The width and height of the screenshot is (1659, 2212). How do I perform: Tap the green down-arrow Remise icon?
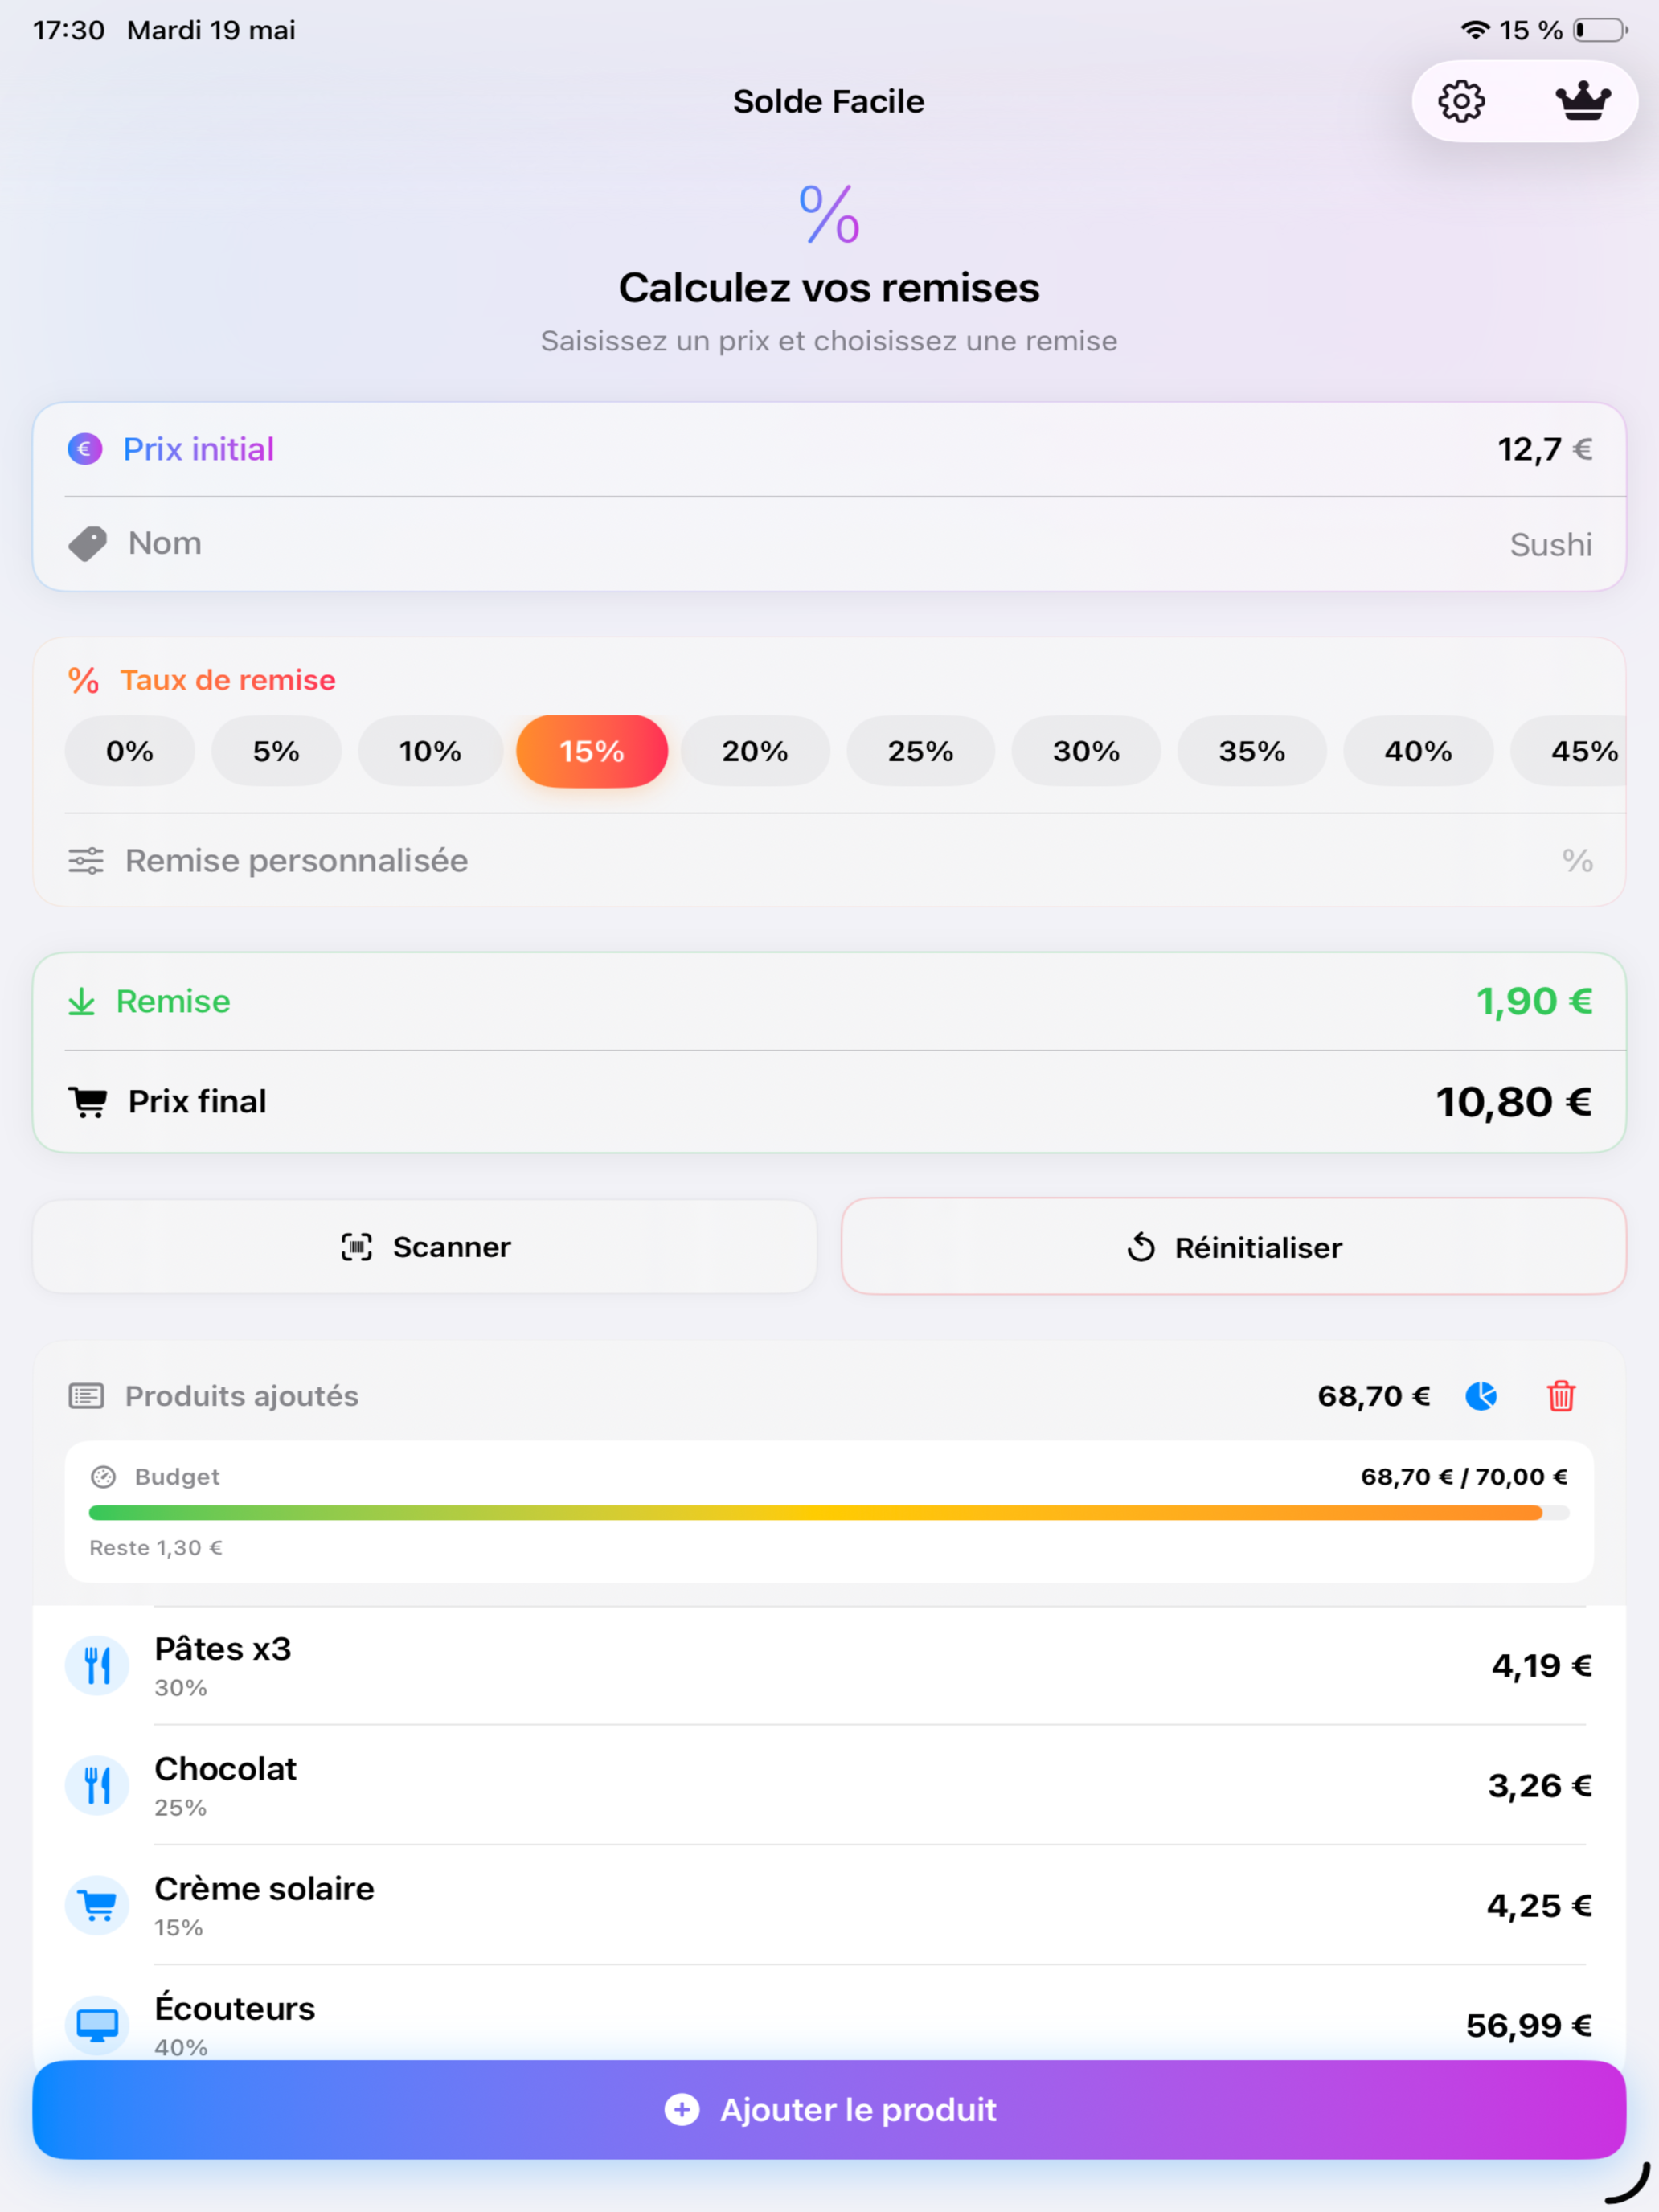coord(82,1002)
